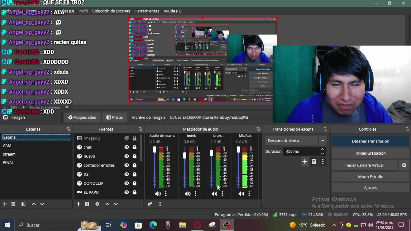Undock the Controles panel

pyautogui.click(x=407, y=129)
